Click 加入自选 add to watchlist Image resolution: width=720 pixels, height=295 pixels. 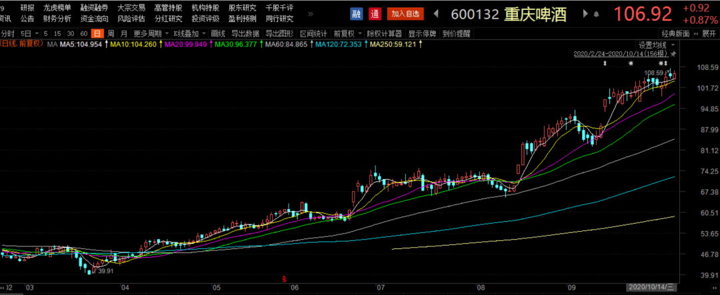click(x=405, y=13)
